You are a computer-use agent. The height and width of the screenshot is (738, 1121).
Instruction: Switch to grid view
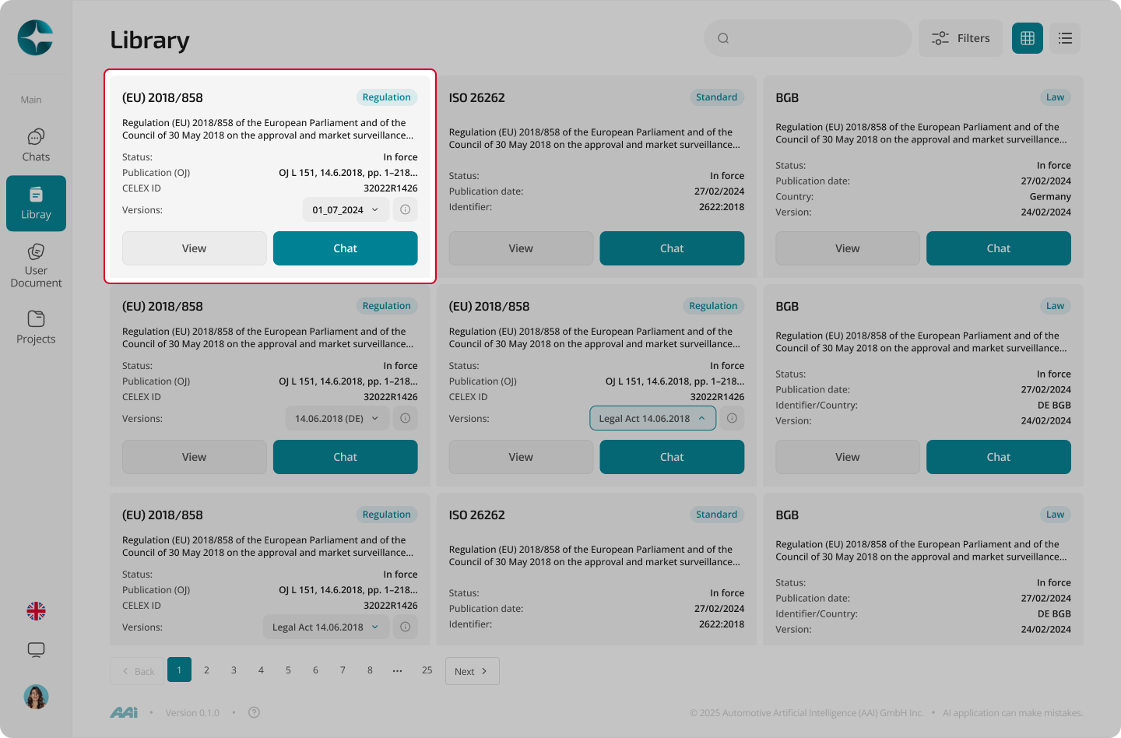1028,38
